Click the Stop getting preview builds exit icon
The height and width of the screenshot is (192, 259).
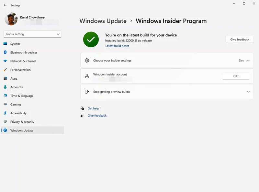click(87, 92)
